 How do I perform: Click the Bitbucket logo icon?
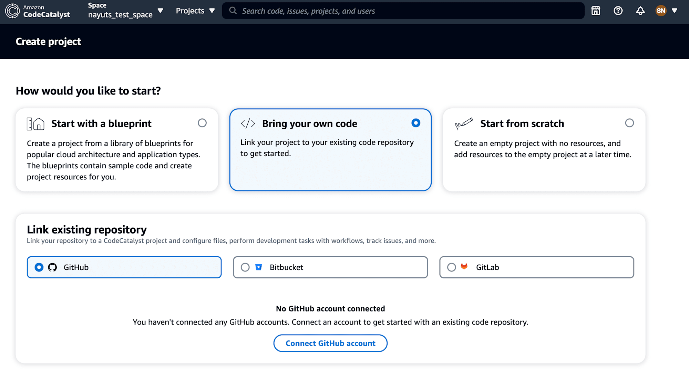click(x=259, y=267)
